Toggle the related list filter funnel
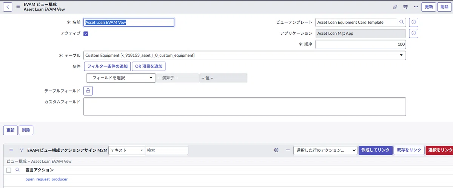 click(x=22, y=150)
